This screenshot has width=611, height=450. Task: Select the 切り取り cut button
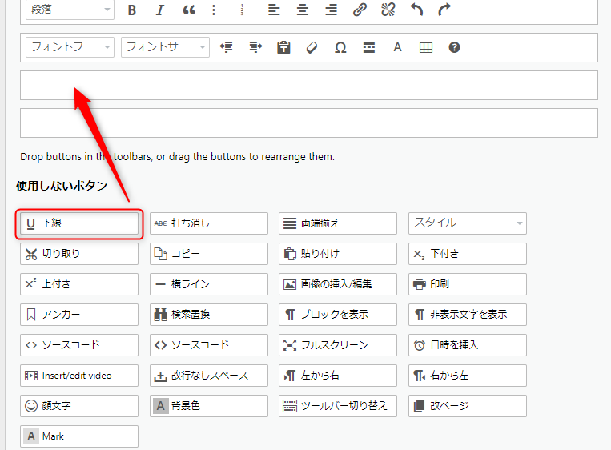click(79, 254)
